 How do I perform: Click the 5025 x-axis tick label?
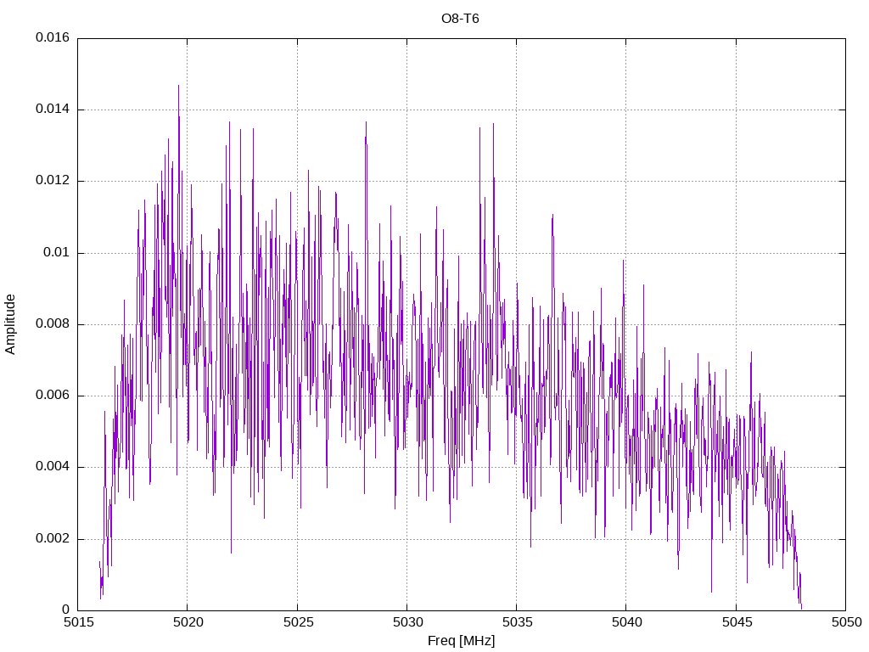pyautogui.click(x=298, y=622)
